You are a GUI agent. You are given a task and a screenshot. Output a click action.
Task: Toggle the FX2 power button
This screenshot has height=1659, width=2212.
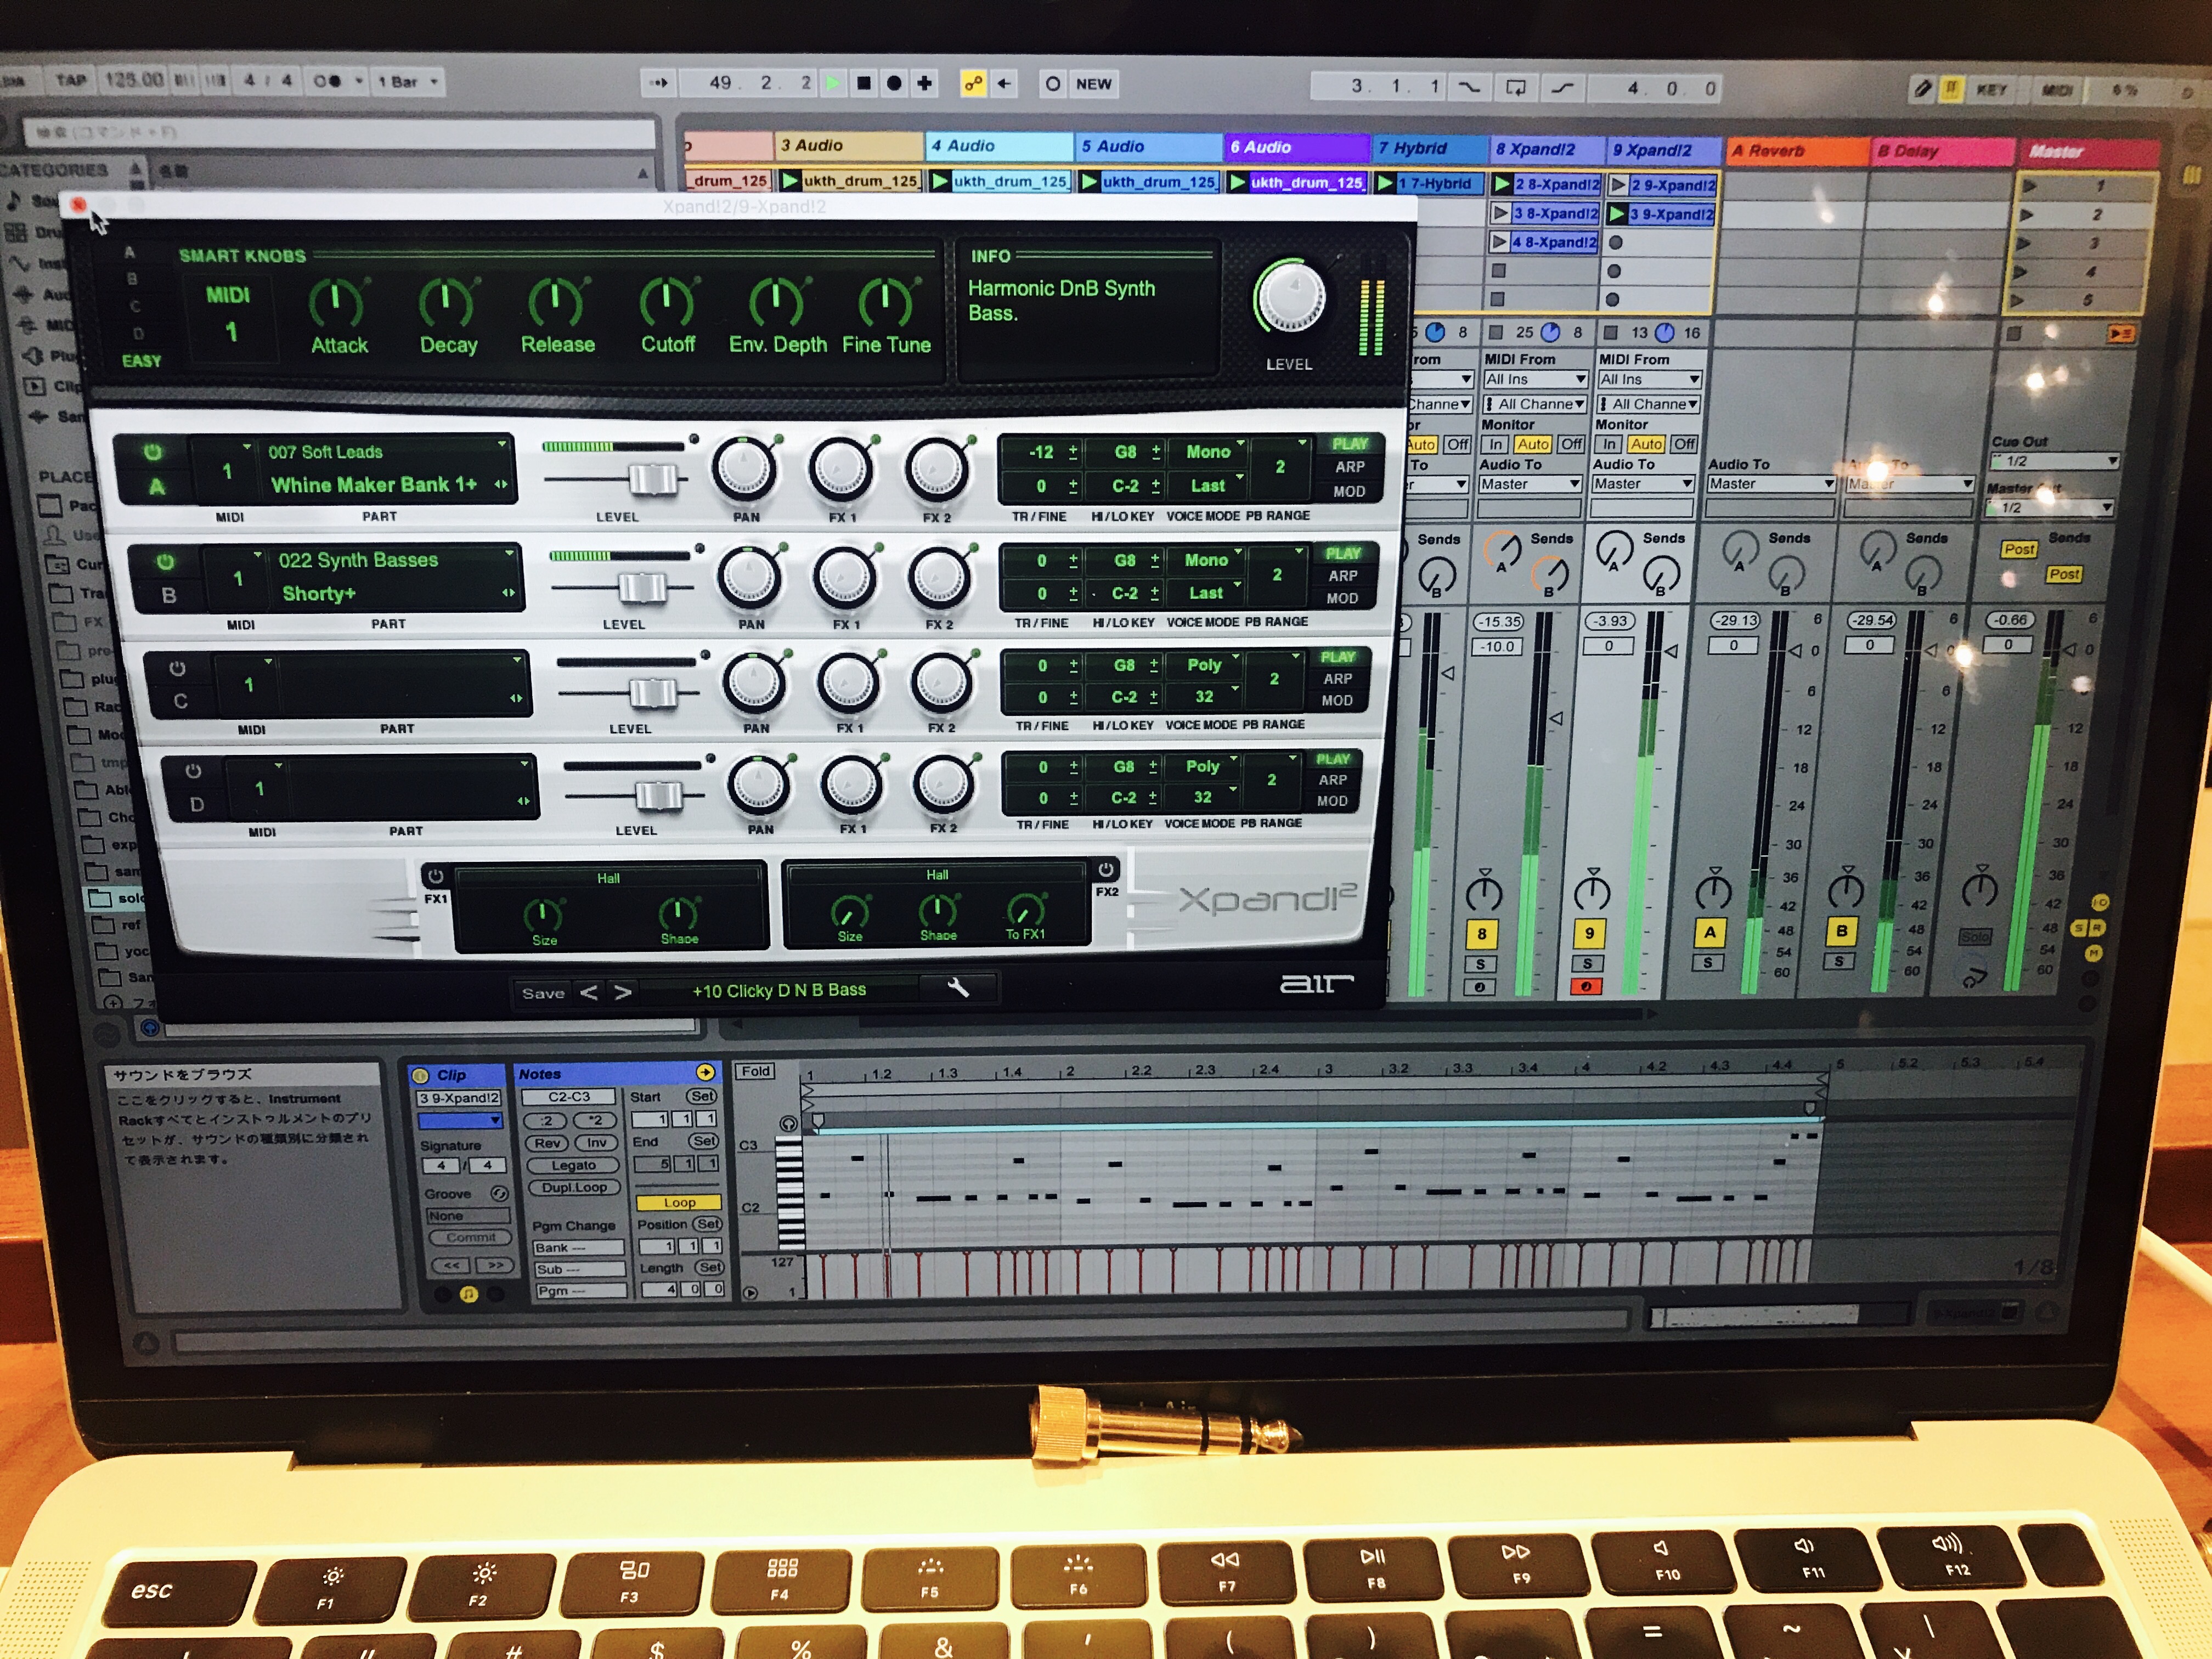[x=1105, y=869]
